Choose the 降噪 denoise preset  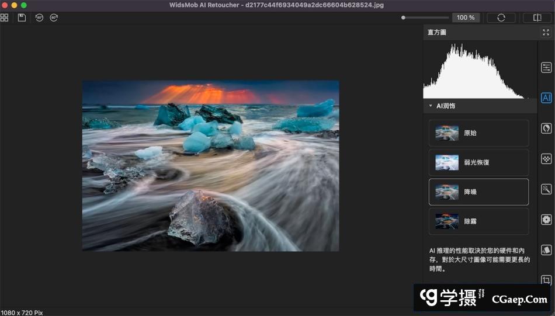coord(478,192)
